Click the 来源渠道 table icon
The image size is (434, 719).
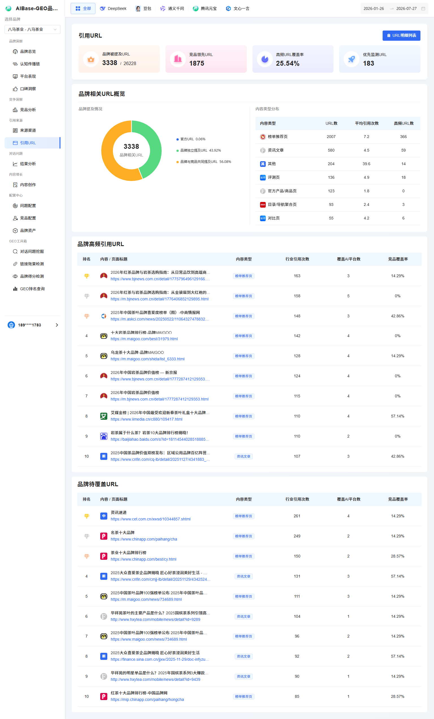coord(15,130)
